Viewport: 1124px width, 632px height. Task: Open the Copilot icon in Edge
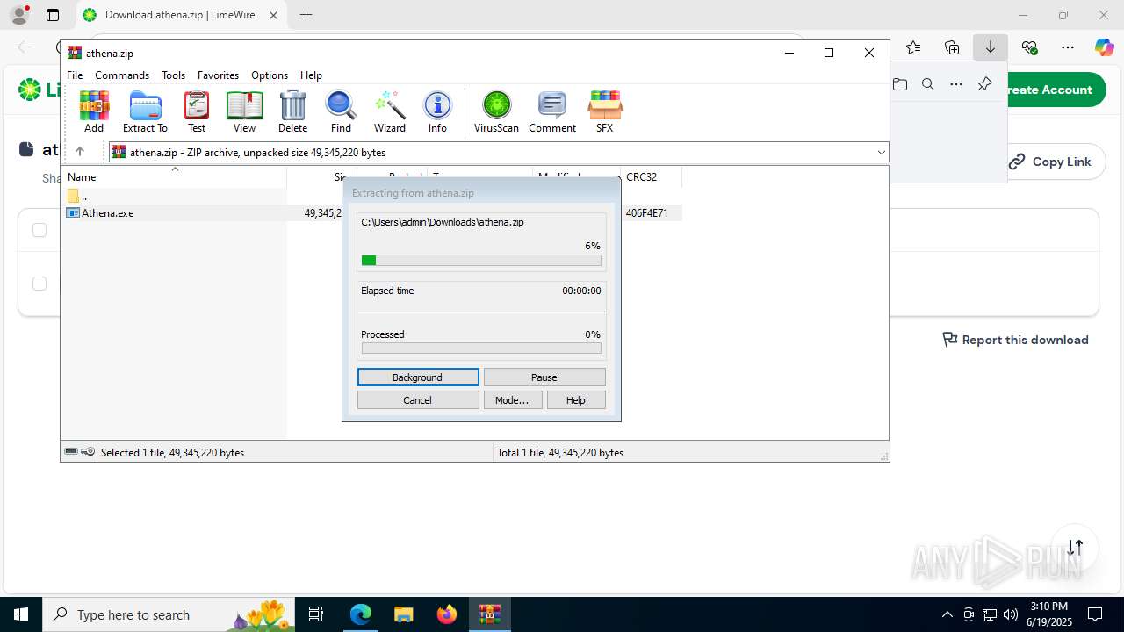pyautogui.click(x=1105, y=47)
